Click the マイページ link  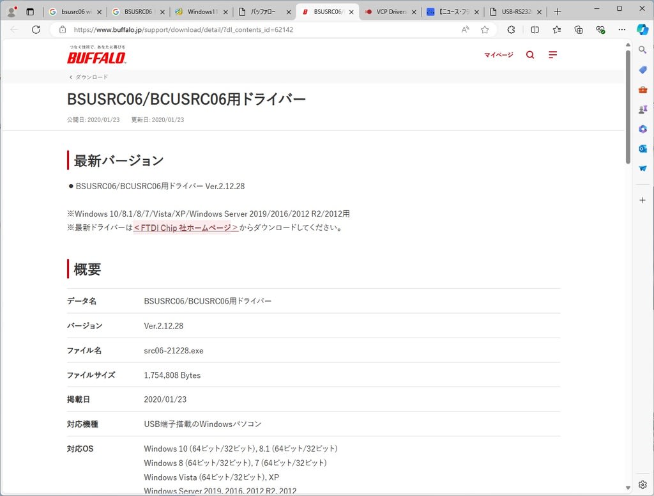(498, 55)
